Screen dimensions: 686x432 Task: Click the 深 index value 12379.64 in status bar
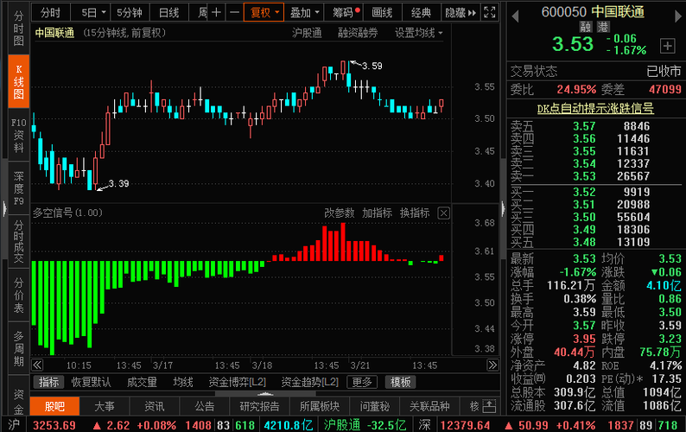(465, 425)
